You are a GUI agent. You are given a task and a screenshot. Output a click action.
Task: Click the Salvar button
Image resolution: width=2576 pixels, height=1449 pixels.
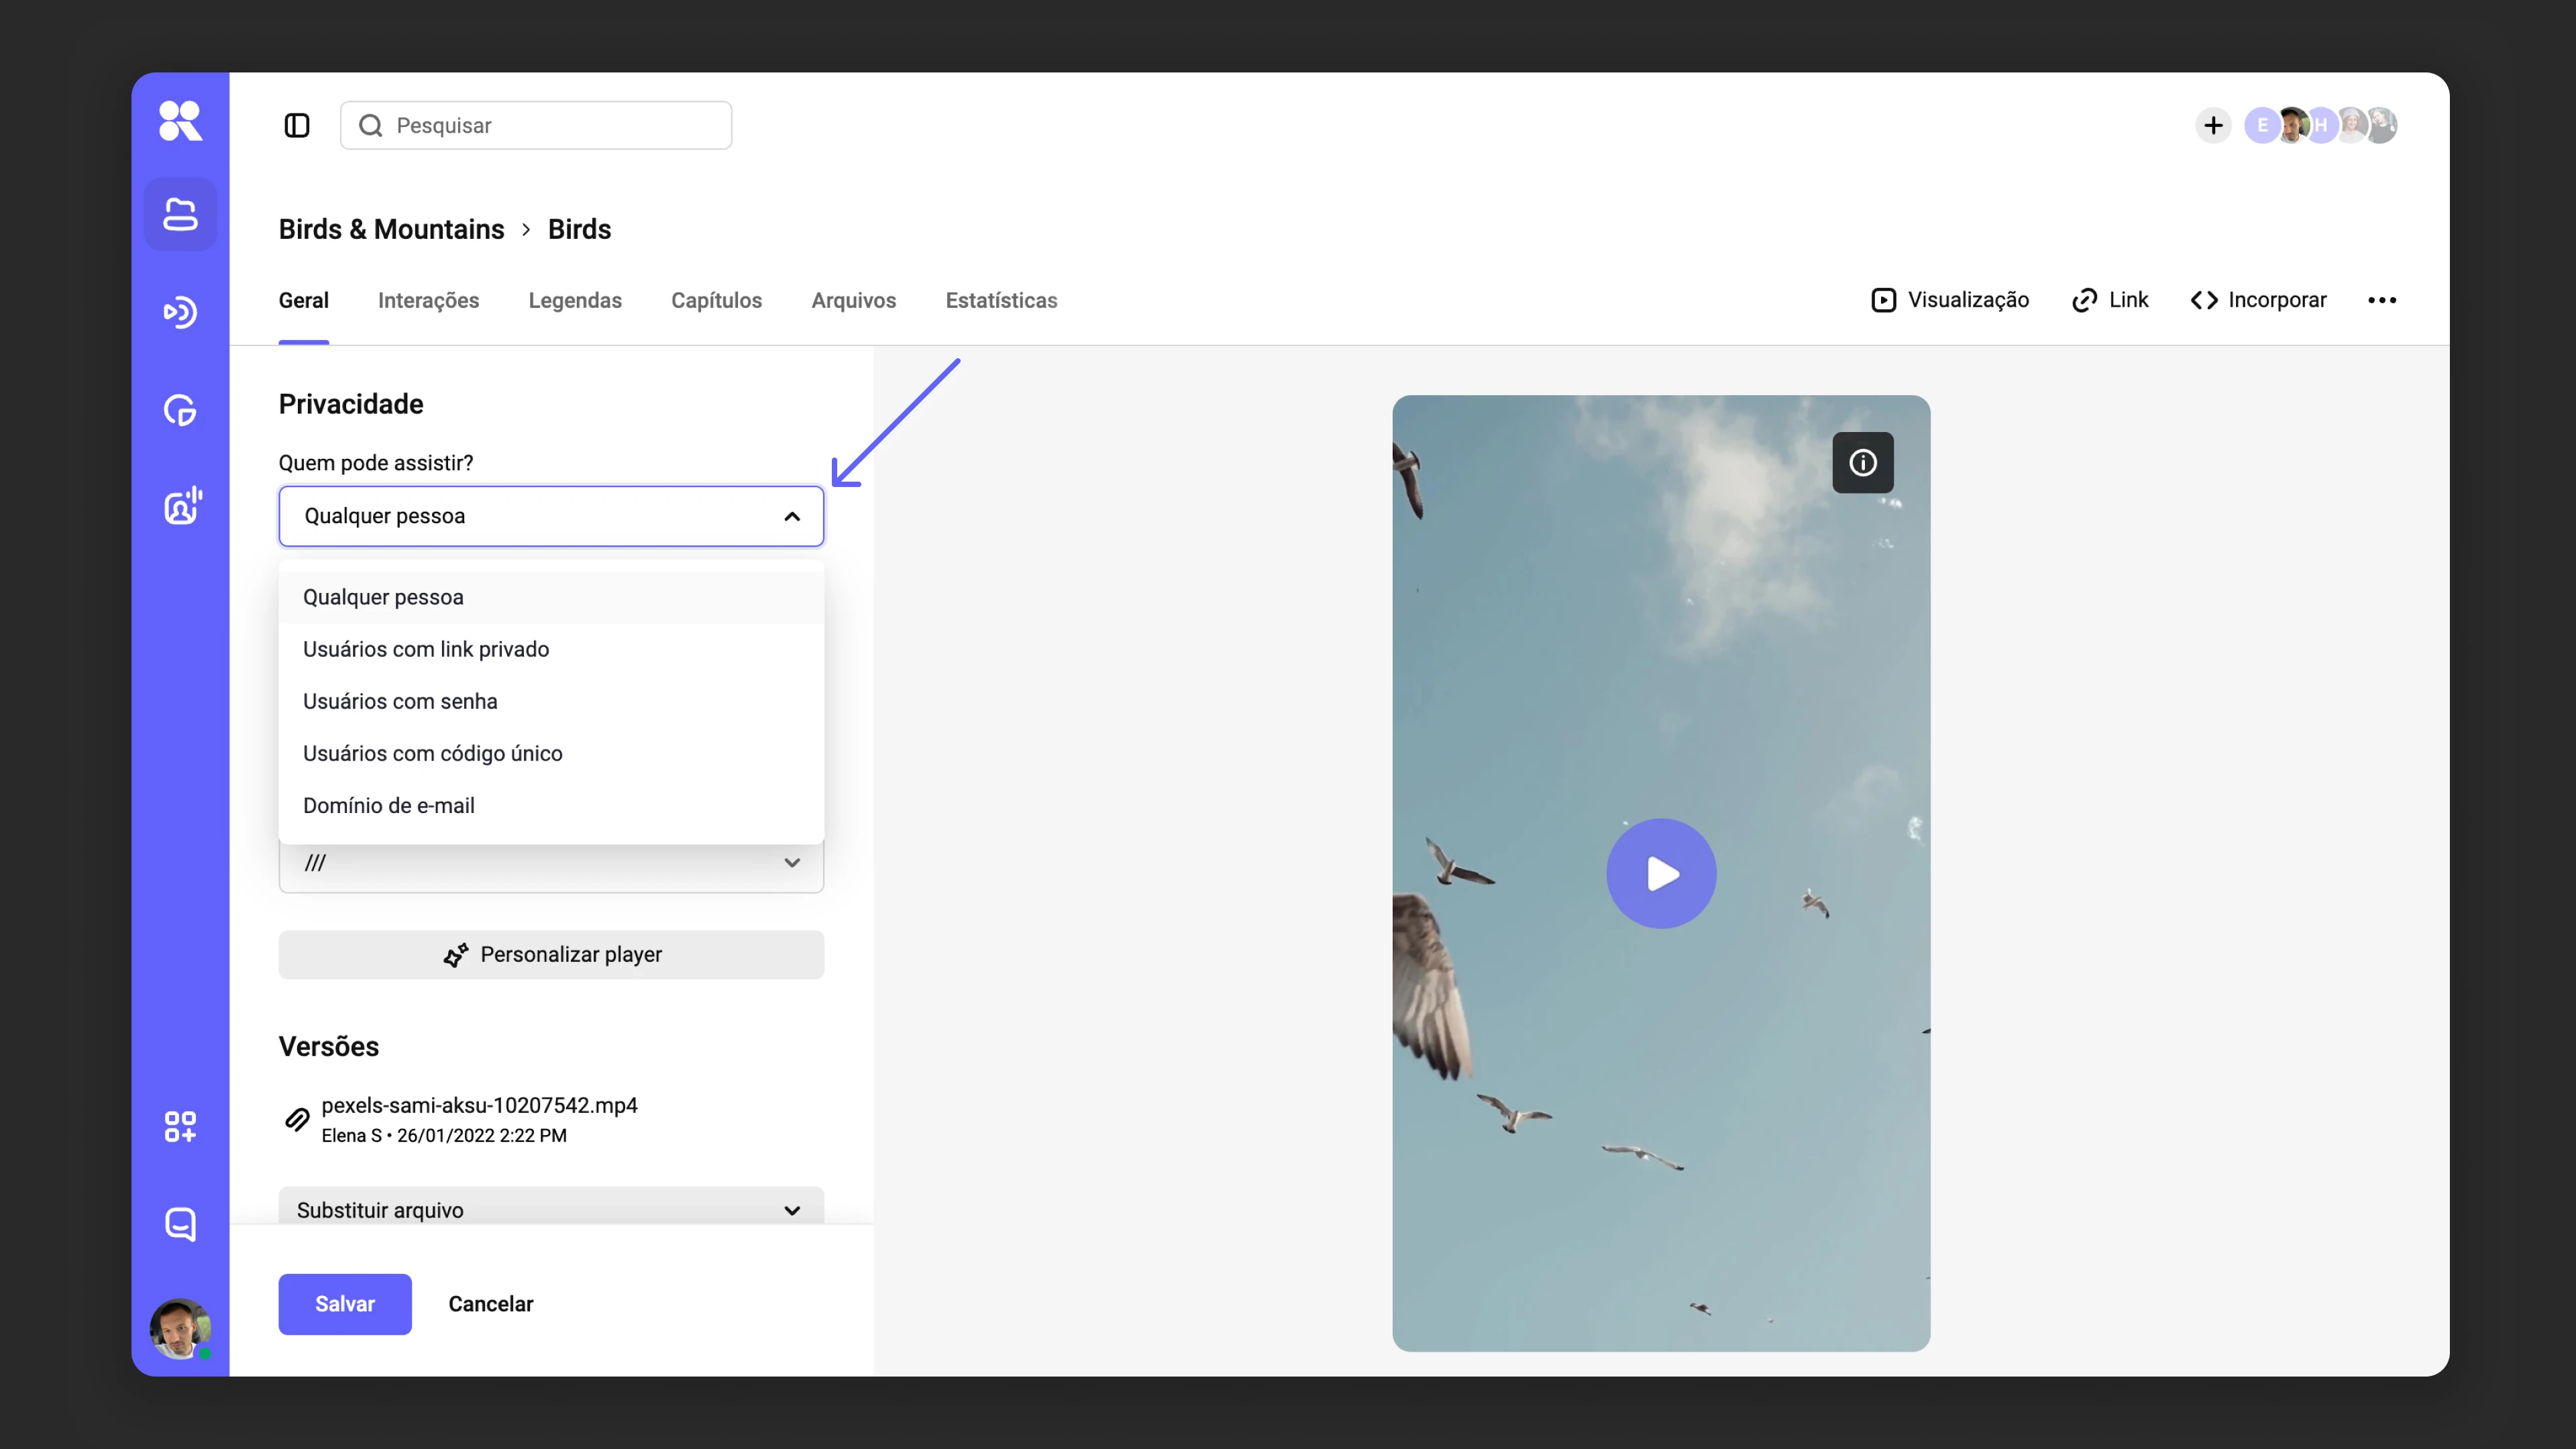(345, 1304)
